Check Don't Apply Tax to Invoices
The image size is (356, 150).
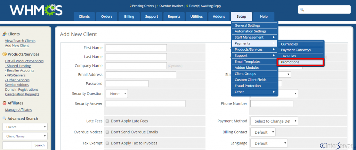(107, 143)
